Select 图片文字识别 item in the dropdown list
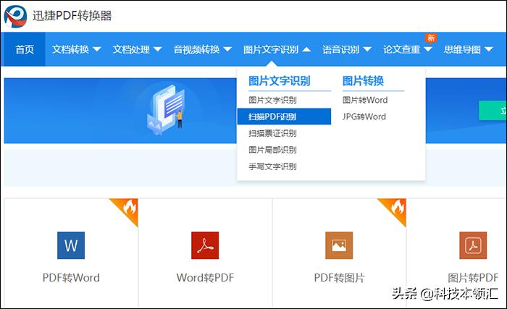 272,100
